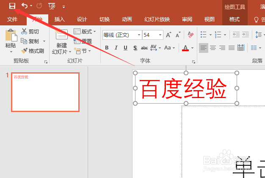Click numbering list icon
This screenshot has height=178, width=265.
pos(218,35)
